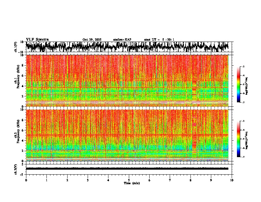261x202 pixels.
Task: Click the striped burst near 8 min in ch.1
Action: coord(194,91)
